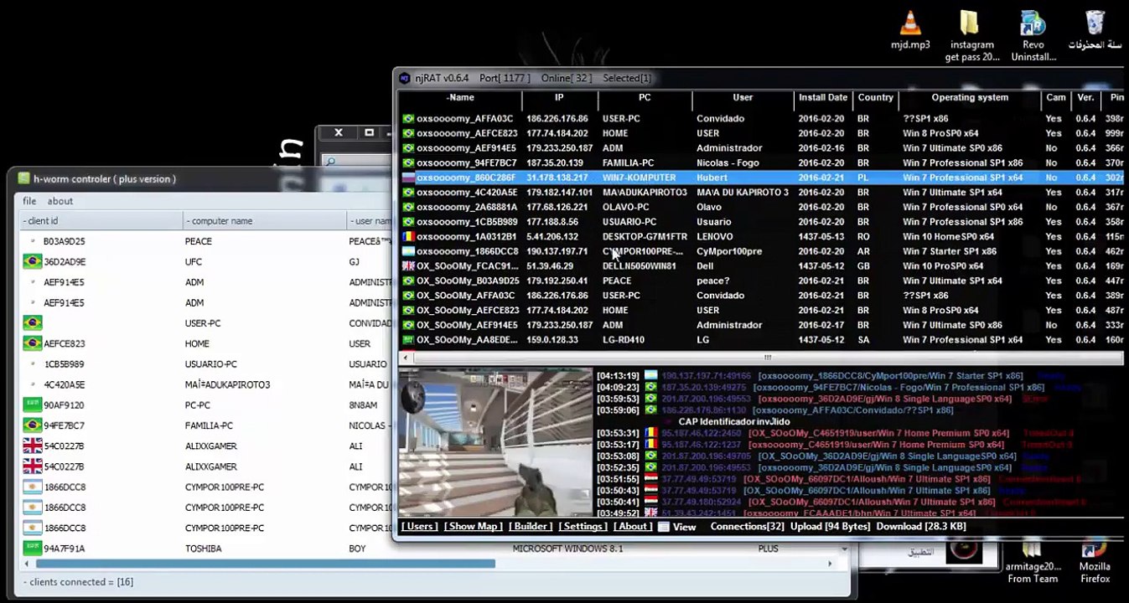Click the Saudi flag on the LG-RD410 row

pyautogui.click(x=408, y=340)
